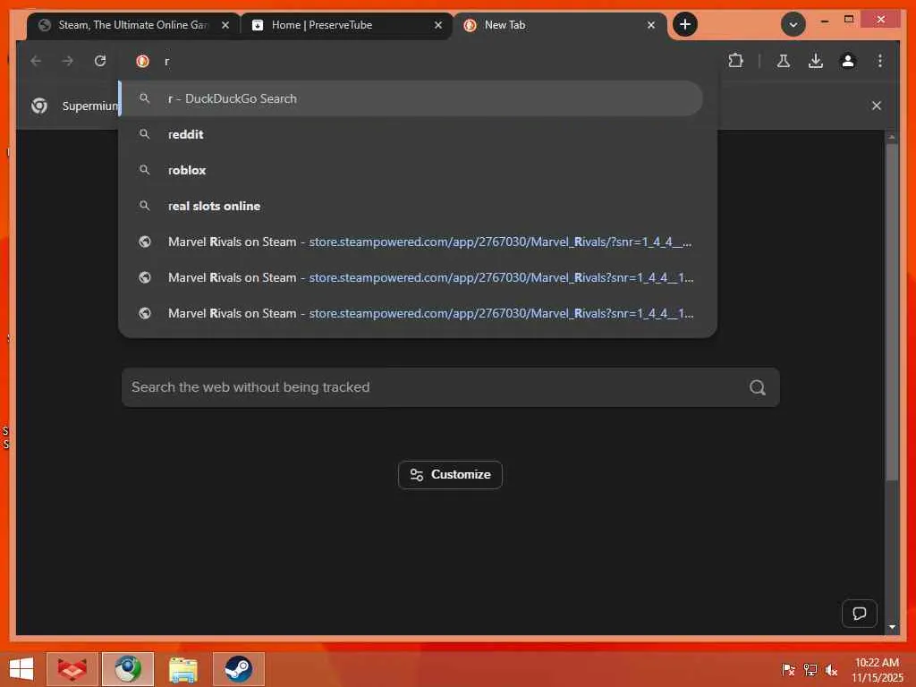Open File Explorer from taskbar
Viewport: 916px width, 687px height.
[182, 669]
